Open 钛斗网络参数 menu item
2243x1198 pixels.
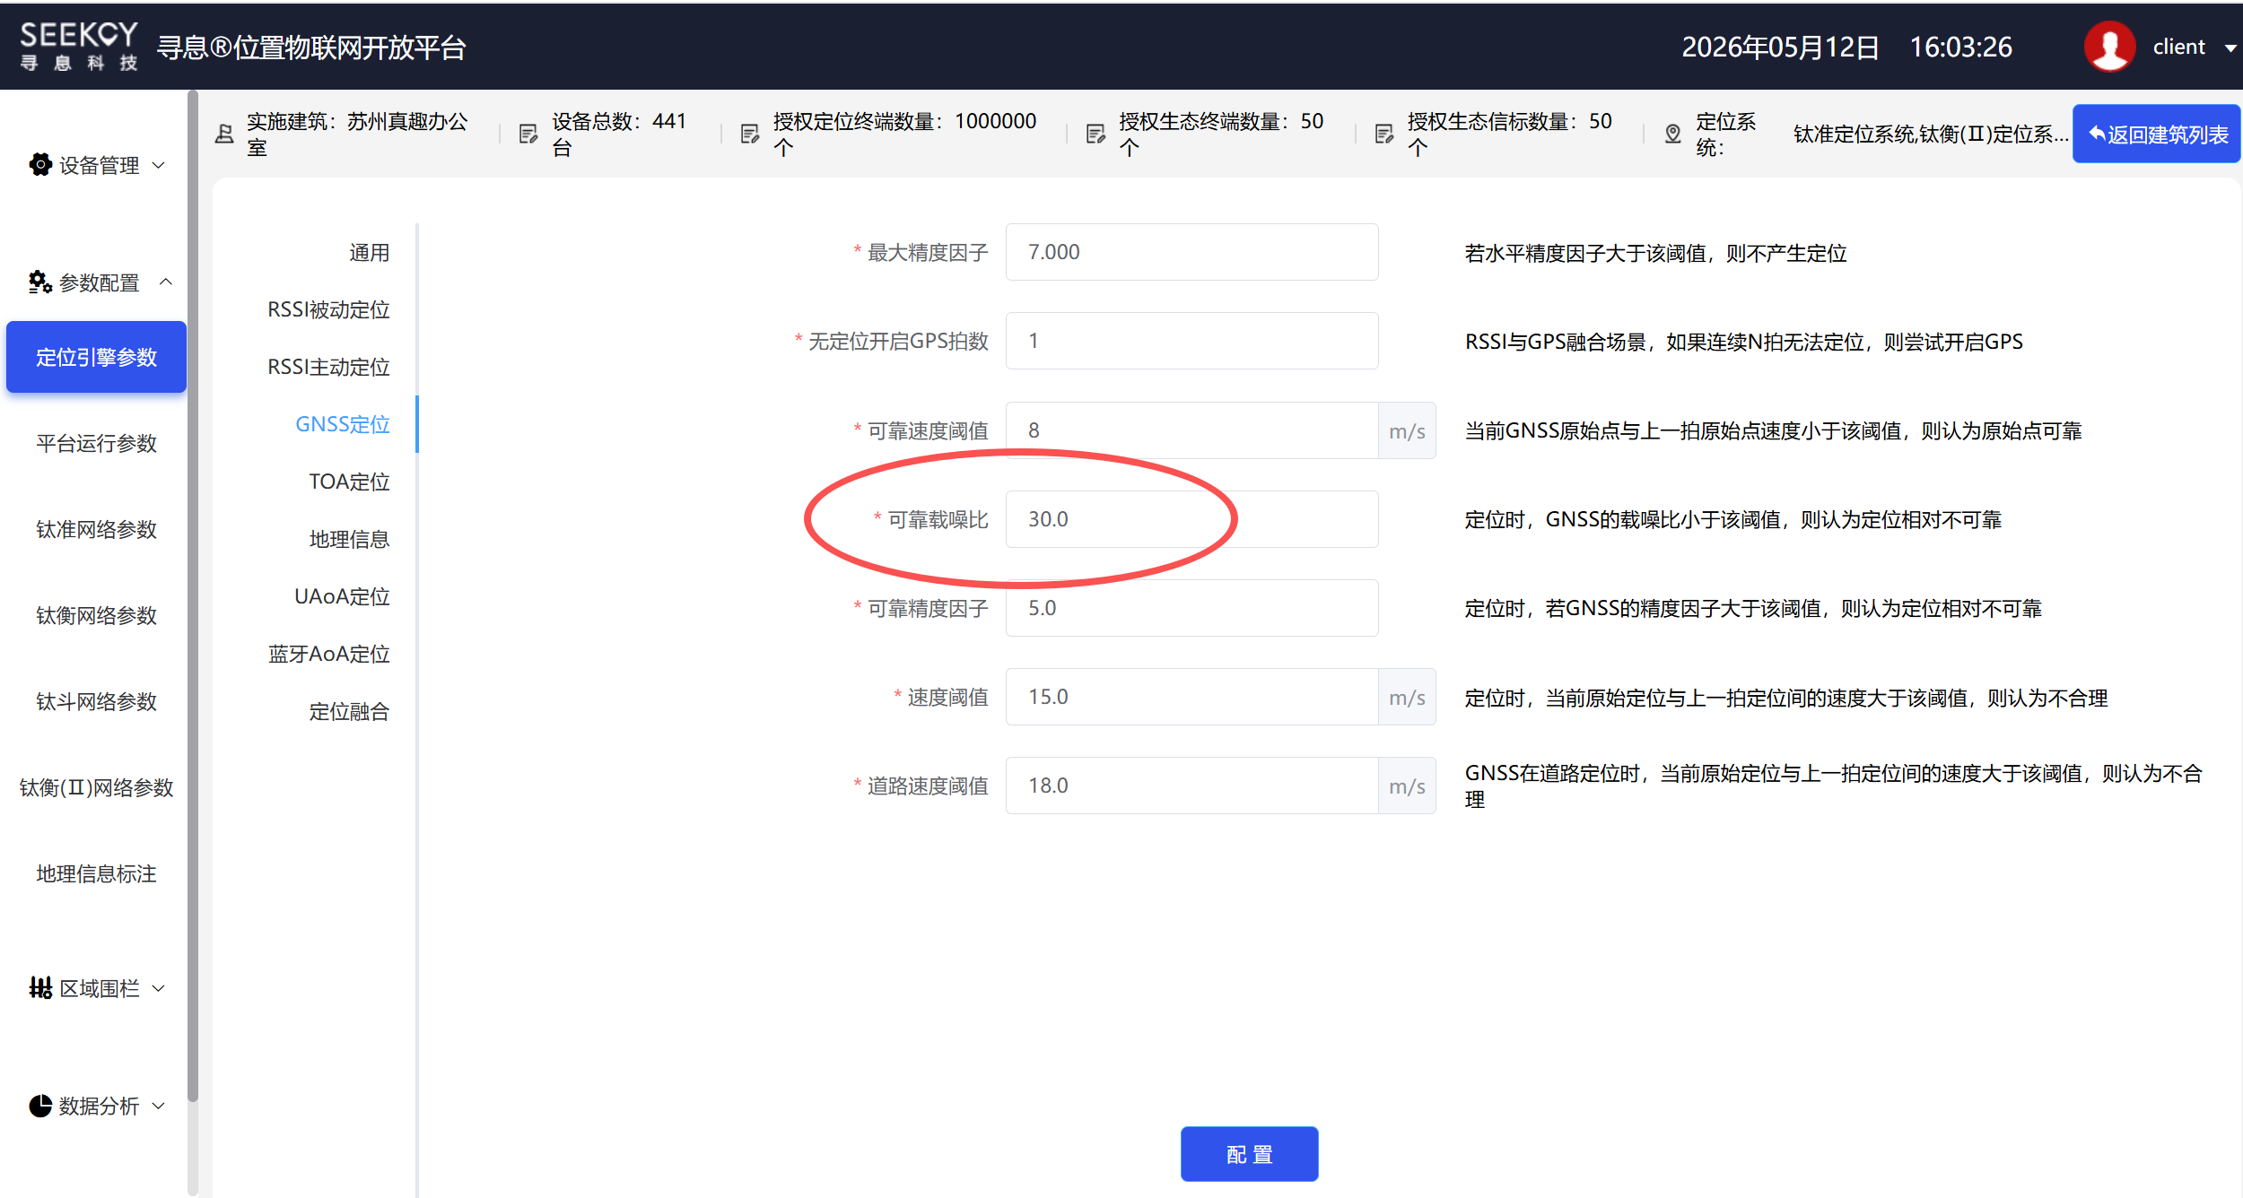click(96, 701)
